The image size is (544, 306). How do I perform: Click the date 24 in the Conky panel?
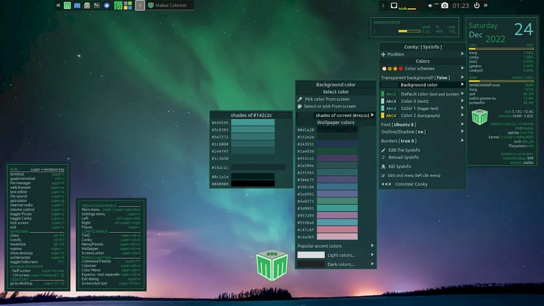tap(524, 30)
